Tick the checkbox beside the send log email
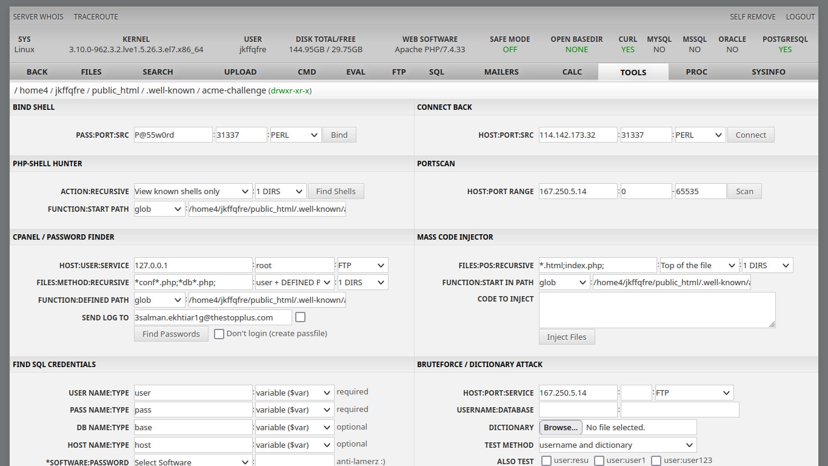The image size is (828, 466). tap(300, 317)
